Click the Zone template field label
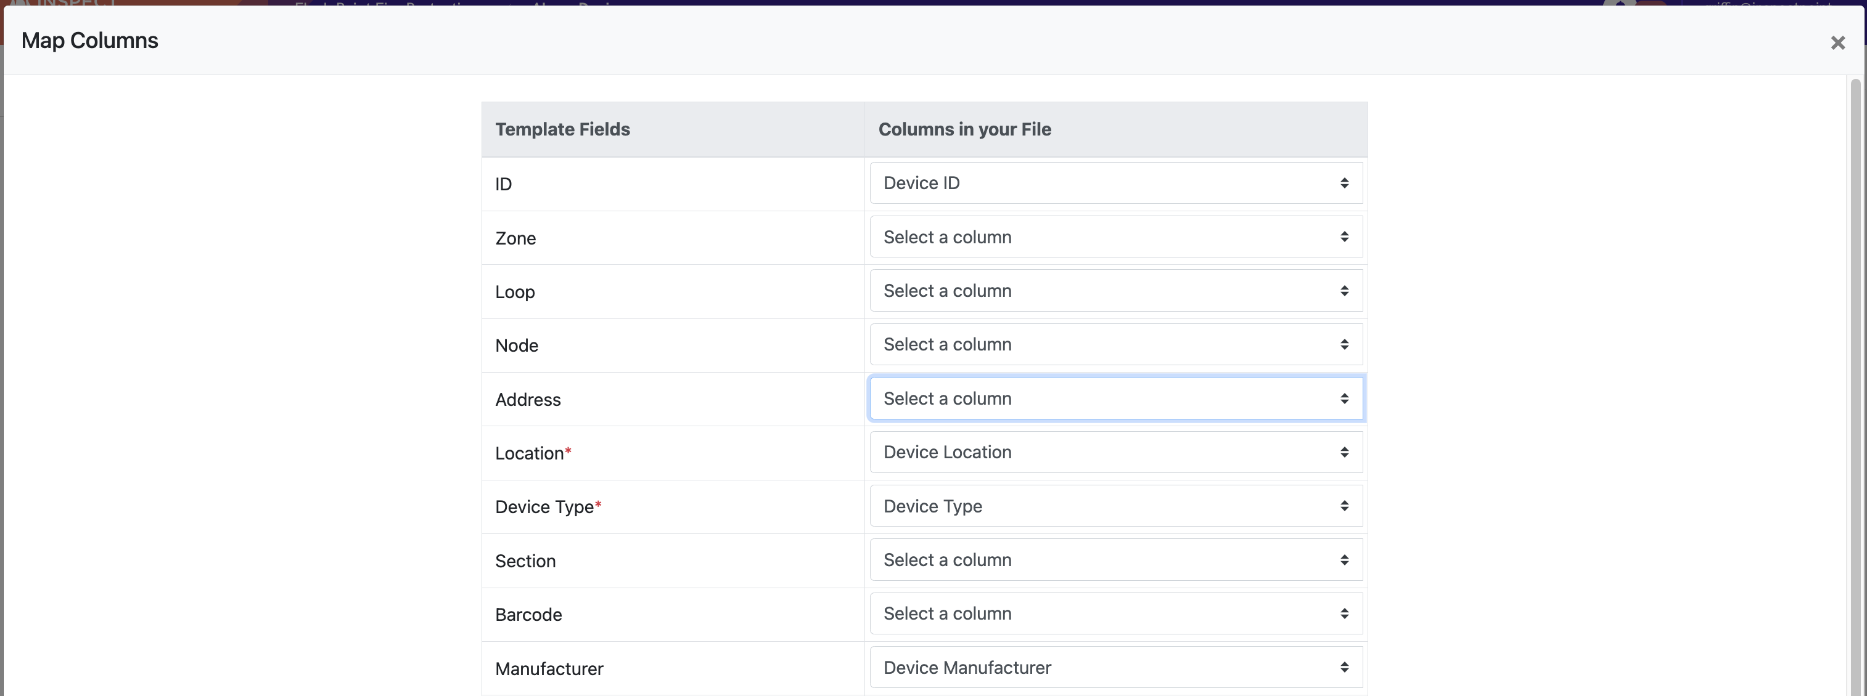The image size is (1867, 696). tap(515, 238)
